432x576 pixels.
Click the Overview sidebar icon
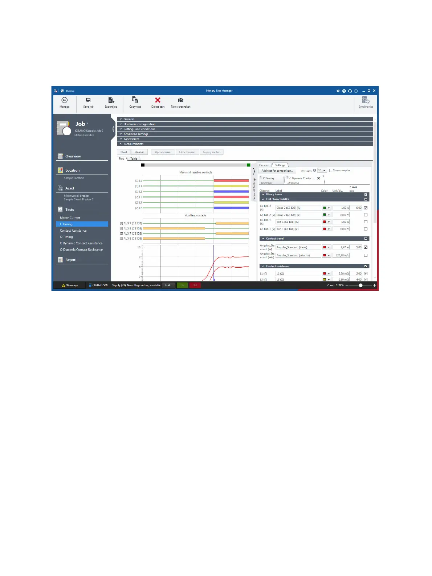tap(60, 156)
